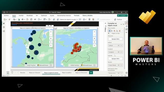The image size is (164, 92).
Task: Open recent sources dropdown icon
Action: click(x=40, y=19)
